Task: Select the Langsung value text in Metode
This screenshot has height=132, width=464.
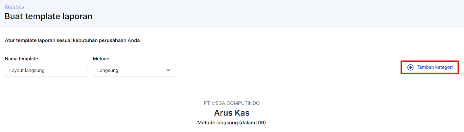Action: 108,70
